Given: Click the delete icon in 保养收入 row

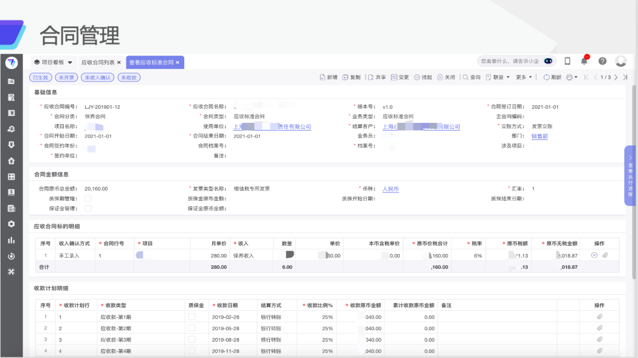Looking at the screenshot, I should click(x=594, y=255).
